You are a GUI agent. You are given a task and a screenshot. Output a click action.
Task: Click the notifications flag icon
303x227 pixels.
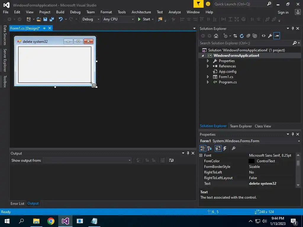tap(199, 4)
